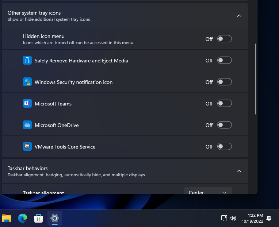Click the "VMware Tools Core Service" label
279x227 pixels.
coord(65,147)
